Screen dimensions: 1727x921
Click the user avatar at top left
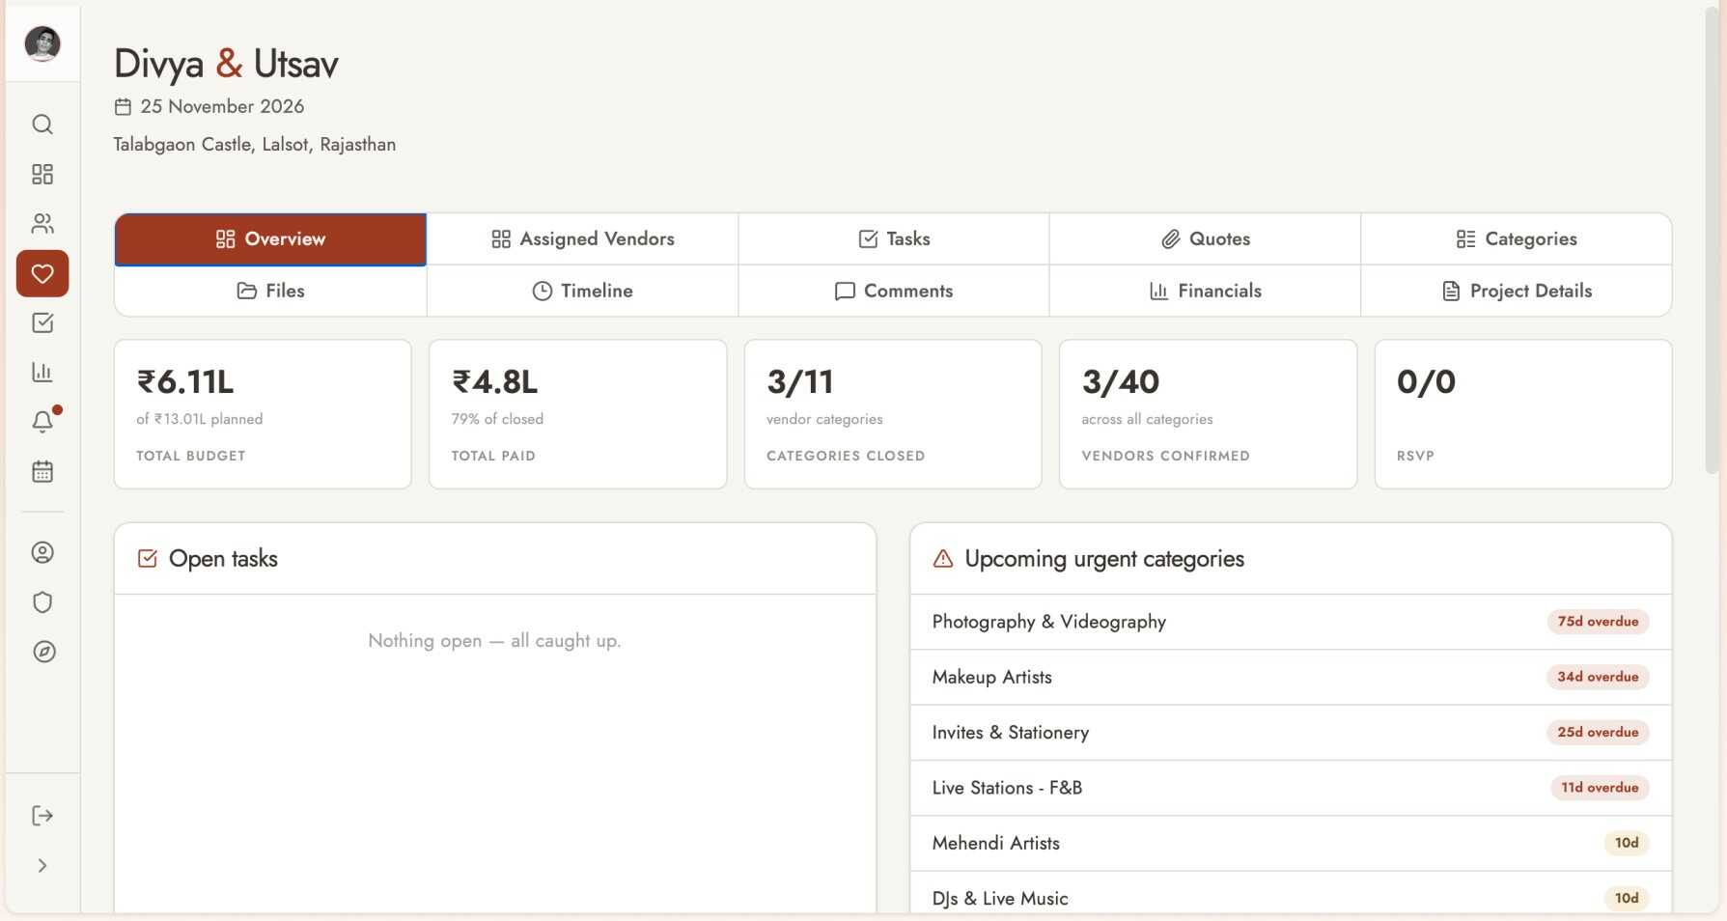42,43
